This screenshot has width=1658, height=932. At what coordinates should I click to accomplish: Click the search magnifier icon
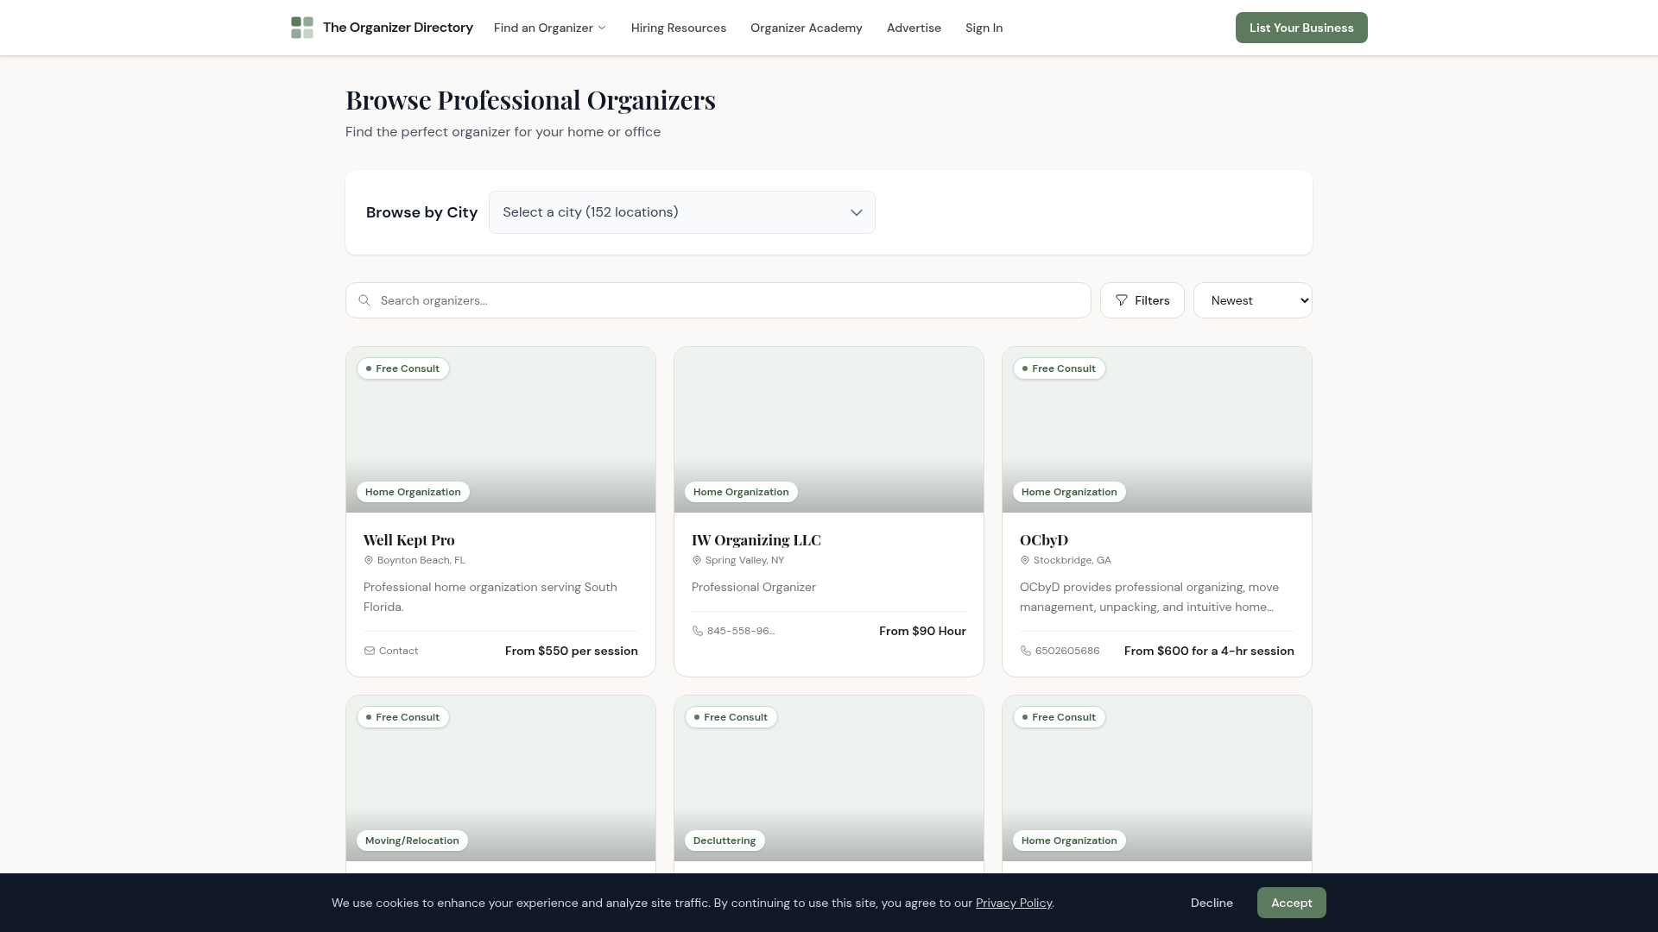pyautogui.click(x=364, y=300)
